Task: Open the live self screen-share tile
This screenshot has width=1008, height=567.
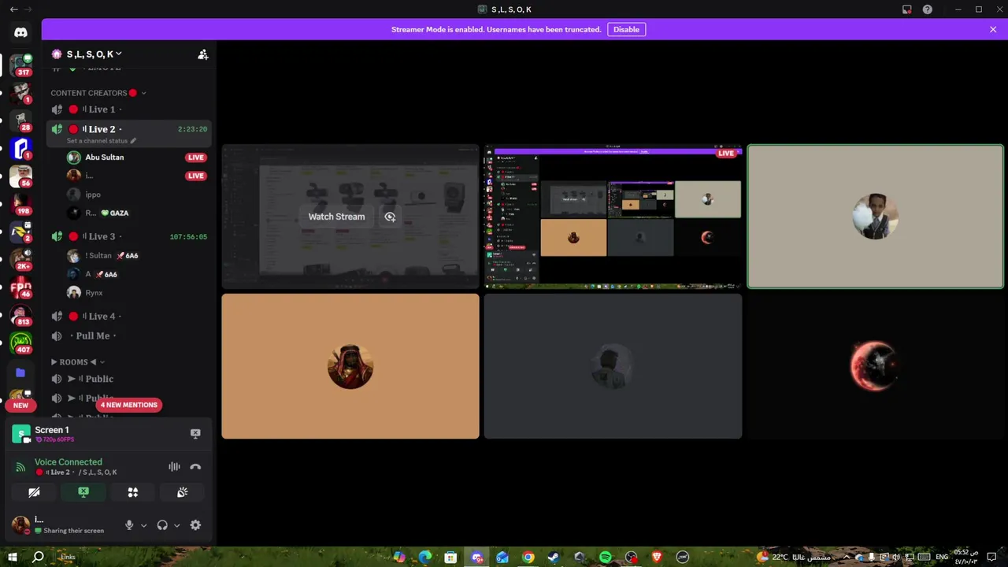Action: 613,217
